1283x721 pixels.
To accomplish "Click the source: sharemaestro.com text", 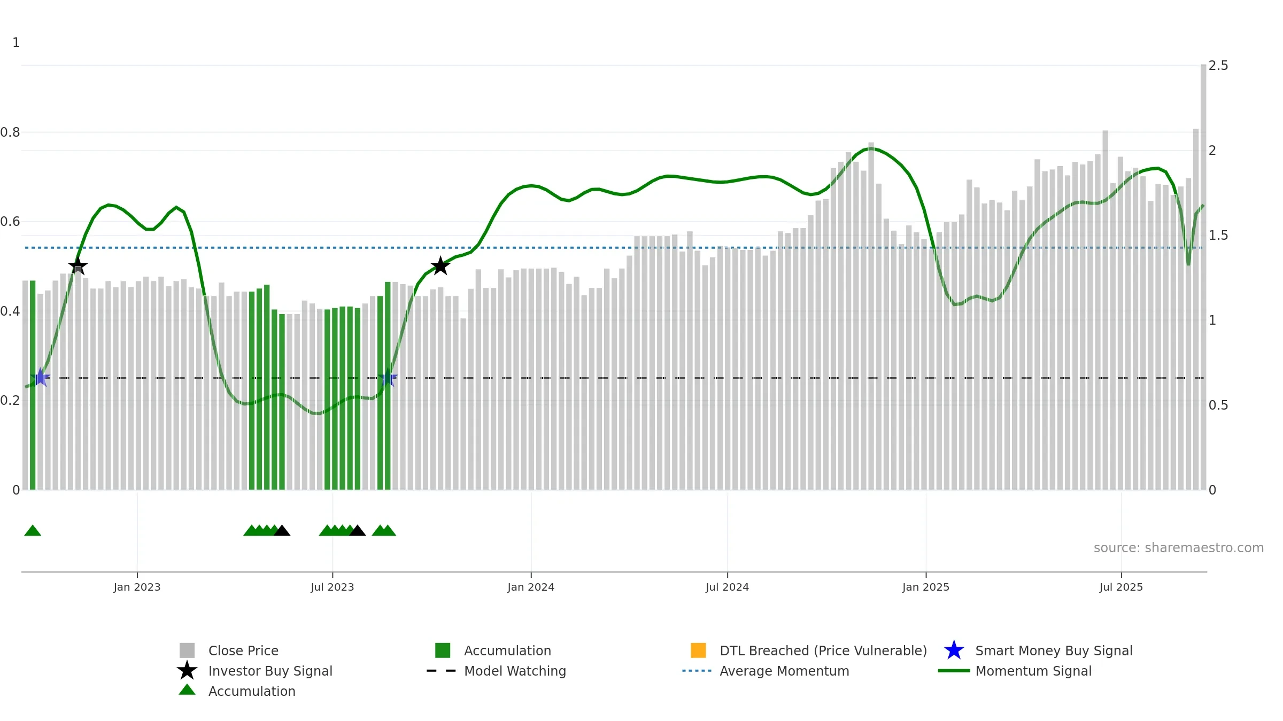I will pyautogui.click(x=1179, y=547).
